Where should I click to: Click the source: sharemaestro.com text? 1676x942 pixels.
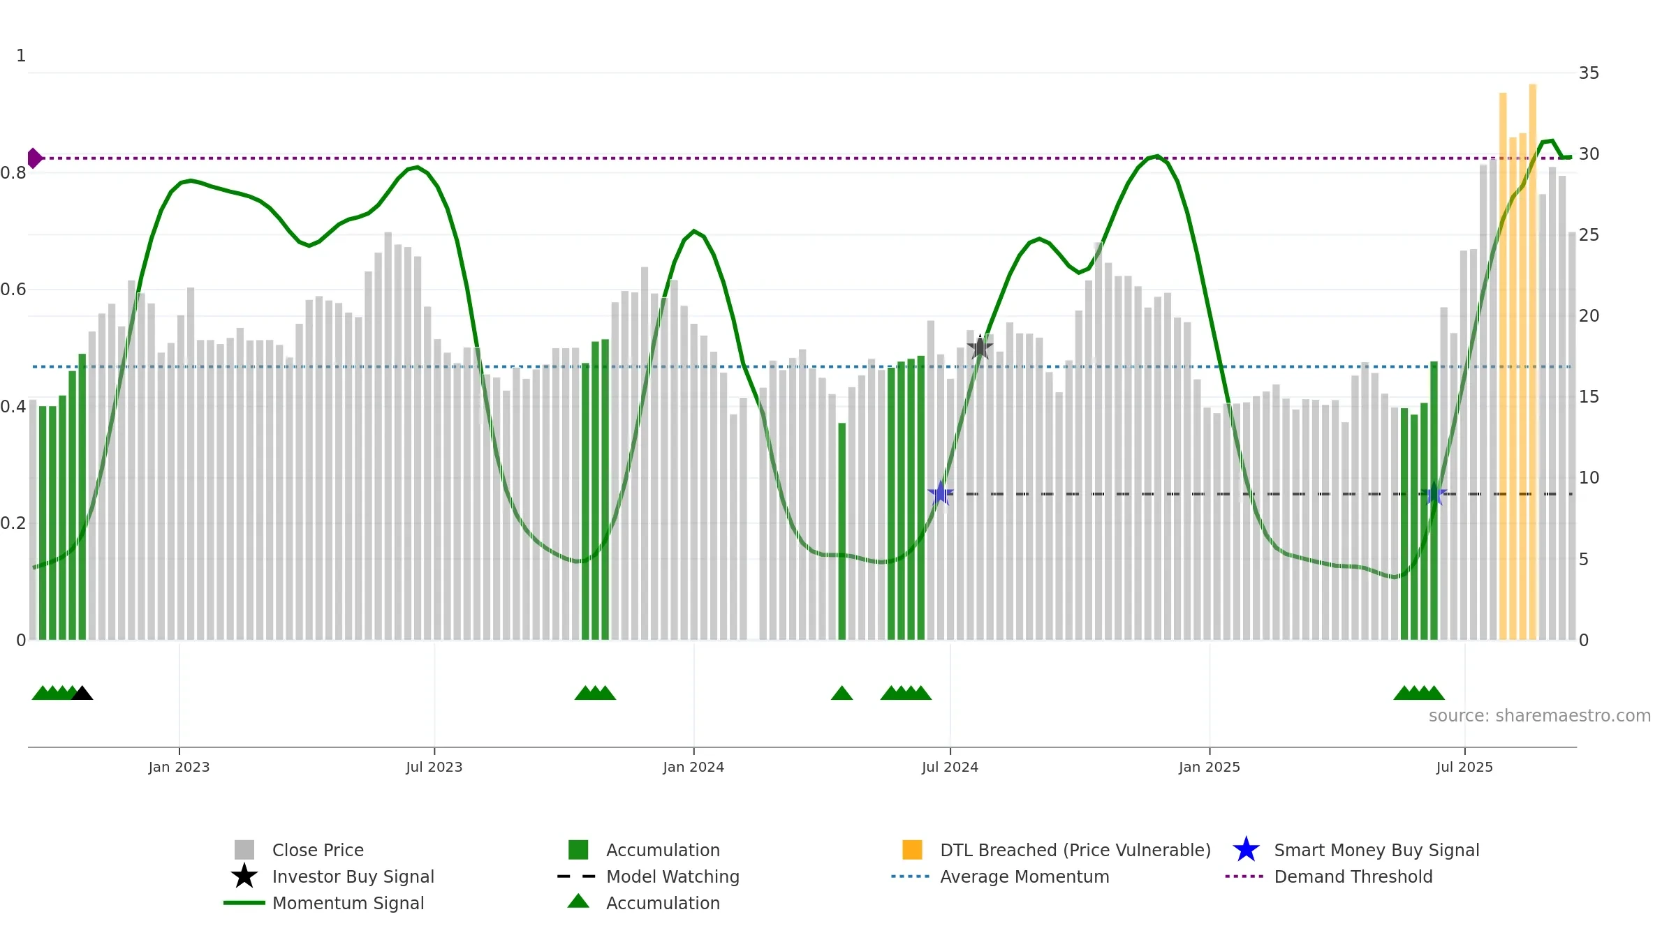[1540, 716]
